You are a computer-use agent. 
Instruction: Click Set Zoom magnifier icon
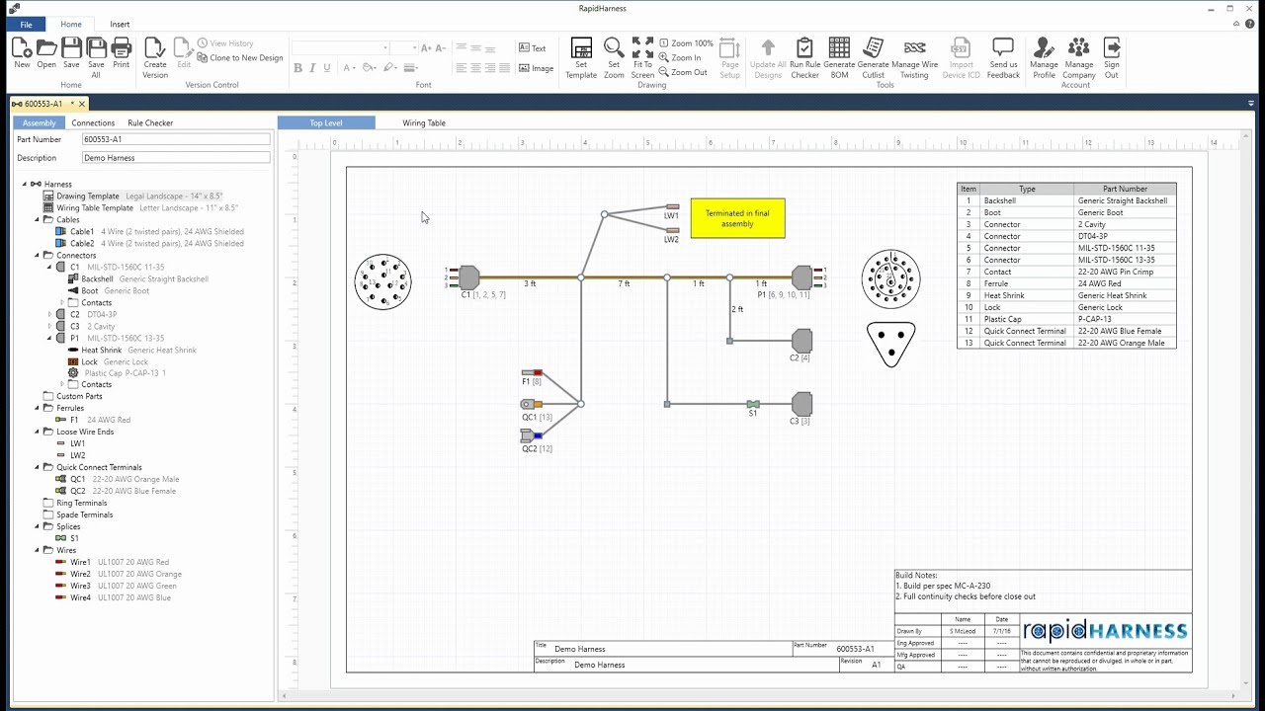tap(614, 57)
